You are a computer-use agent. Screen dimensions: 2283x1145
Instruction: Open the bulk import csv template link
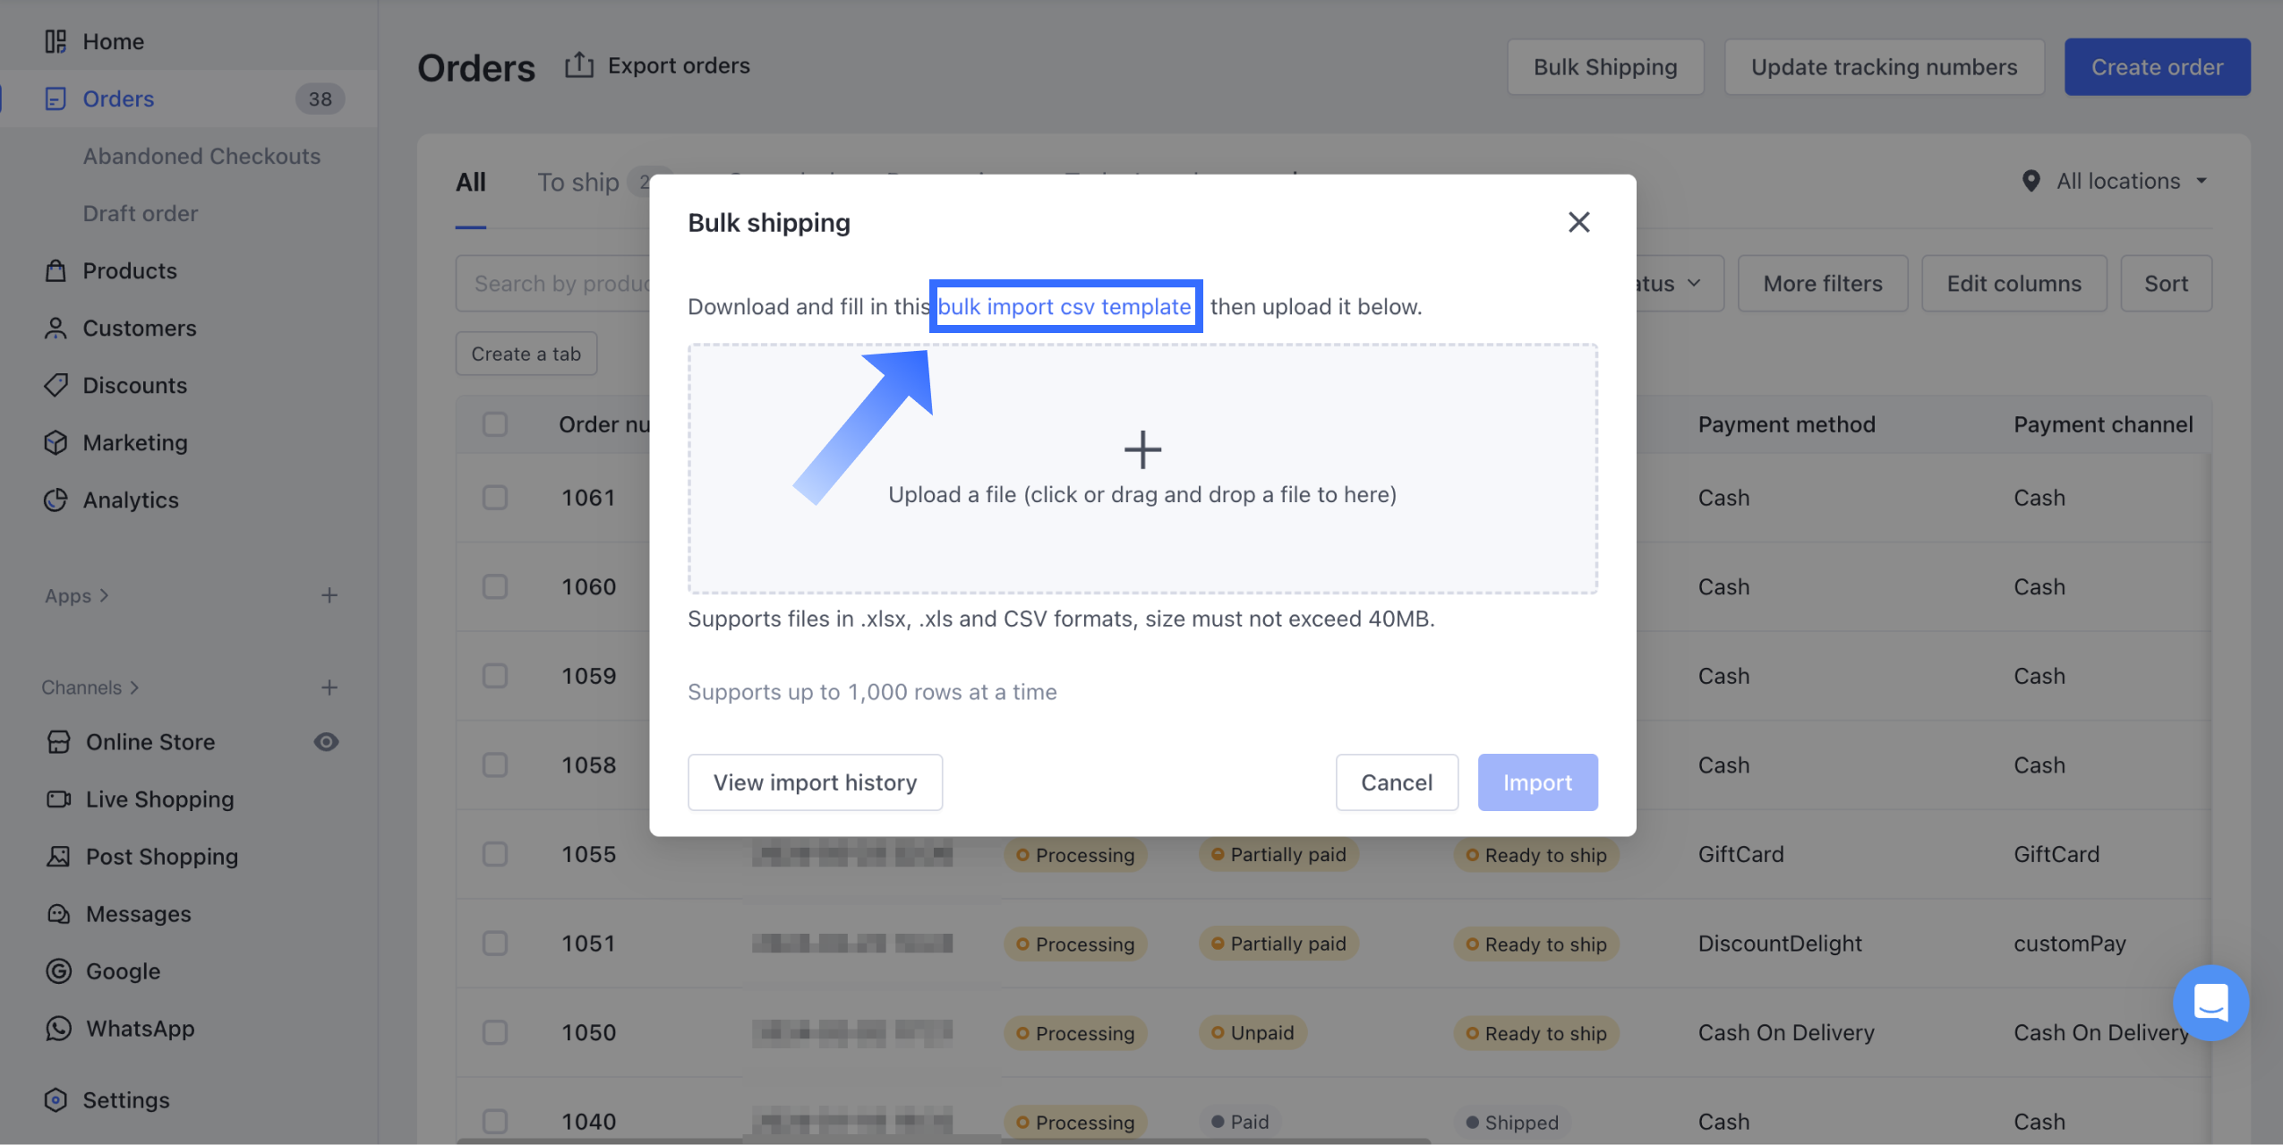(x=1065, y=306)
